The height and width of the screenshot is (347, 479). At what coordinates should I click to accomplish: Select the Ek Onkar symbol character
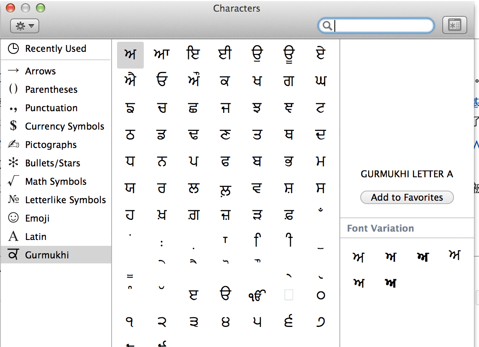(257, 295)
